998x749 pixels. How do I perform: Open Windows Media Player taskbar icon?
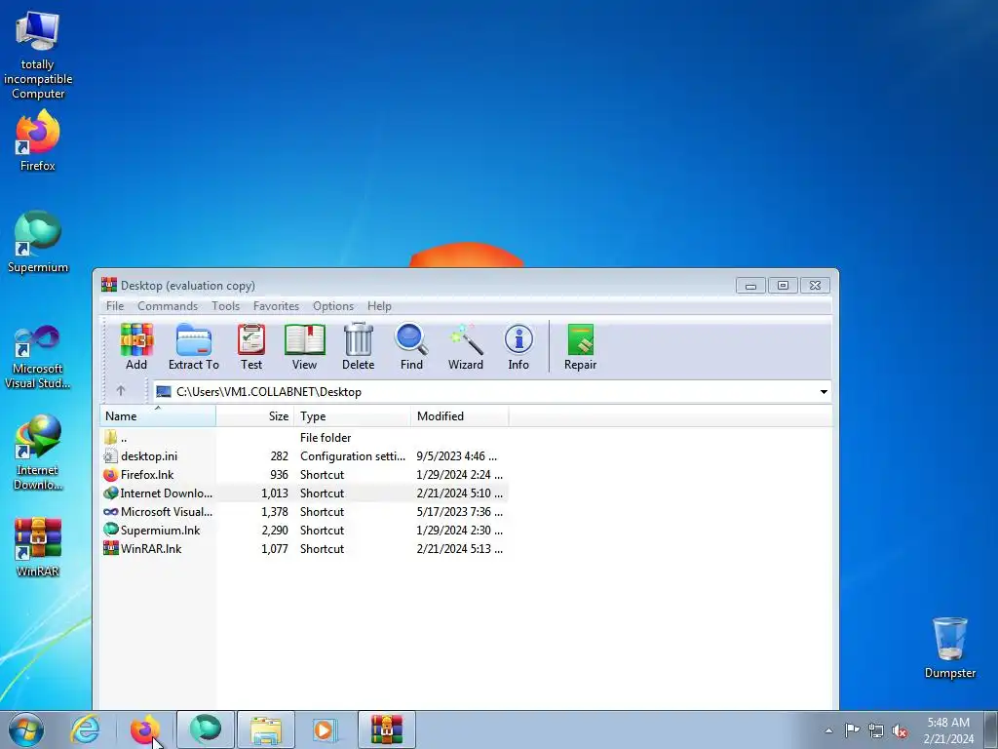tap(326, 729)
